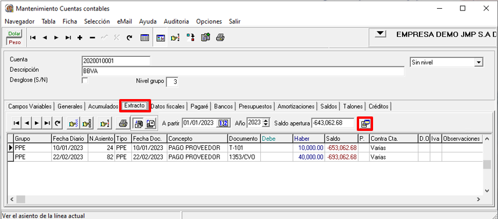The image size is (498, 219).
Task: Go to last line in Extracto toolbar
Action: (x=47, y=123)
